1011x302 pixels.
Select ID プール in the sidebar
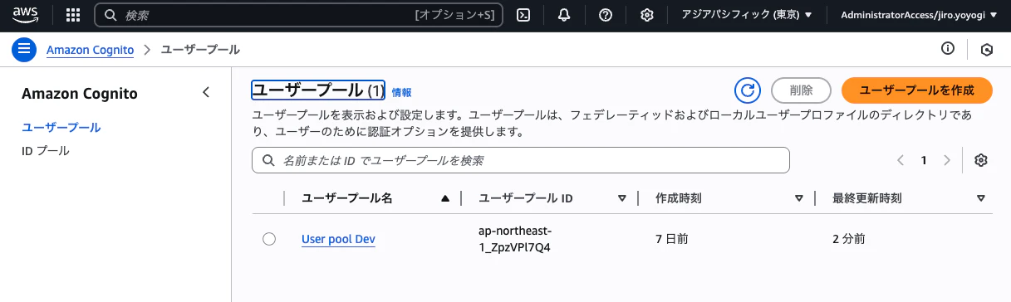click(46, 151)
